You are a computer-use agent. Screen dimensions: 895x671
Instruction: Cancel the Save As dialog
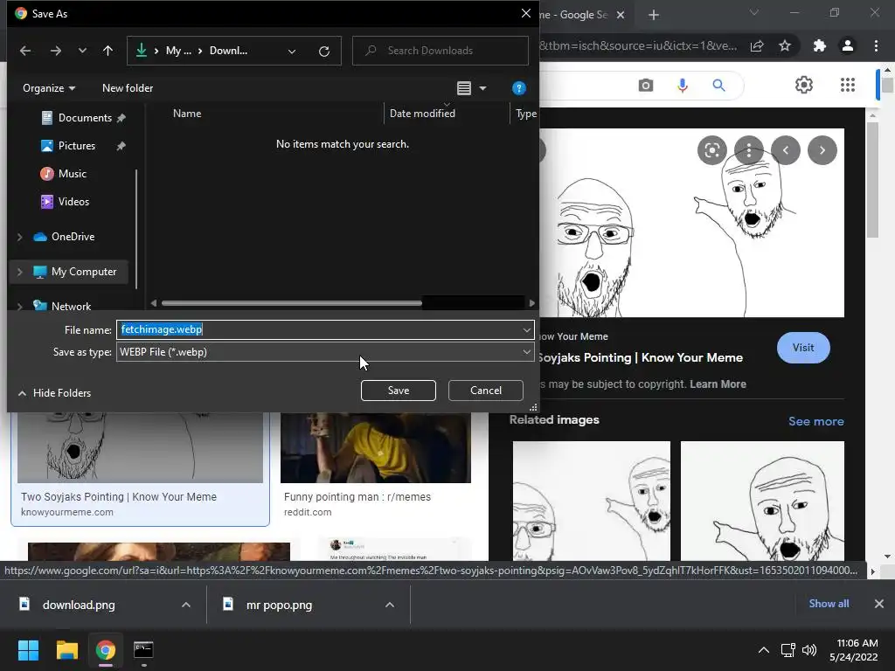486,391
